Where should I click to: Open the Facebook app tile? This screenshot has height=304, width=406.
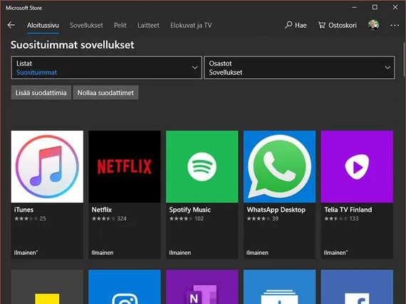pos(357,287)
